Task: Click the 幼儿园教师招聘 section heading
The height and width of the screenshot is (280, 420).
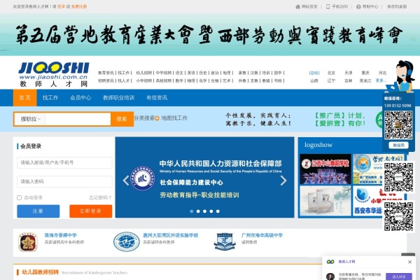Action: click(40, 272)
